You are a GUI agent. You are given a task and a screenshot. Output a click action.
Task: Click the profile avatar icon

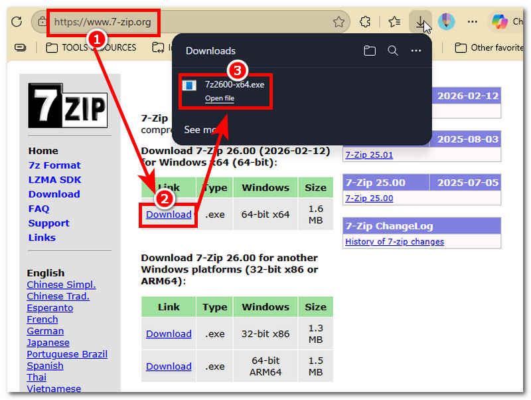[x=446, y=21]
